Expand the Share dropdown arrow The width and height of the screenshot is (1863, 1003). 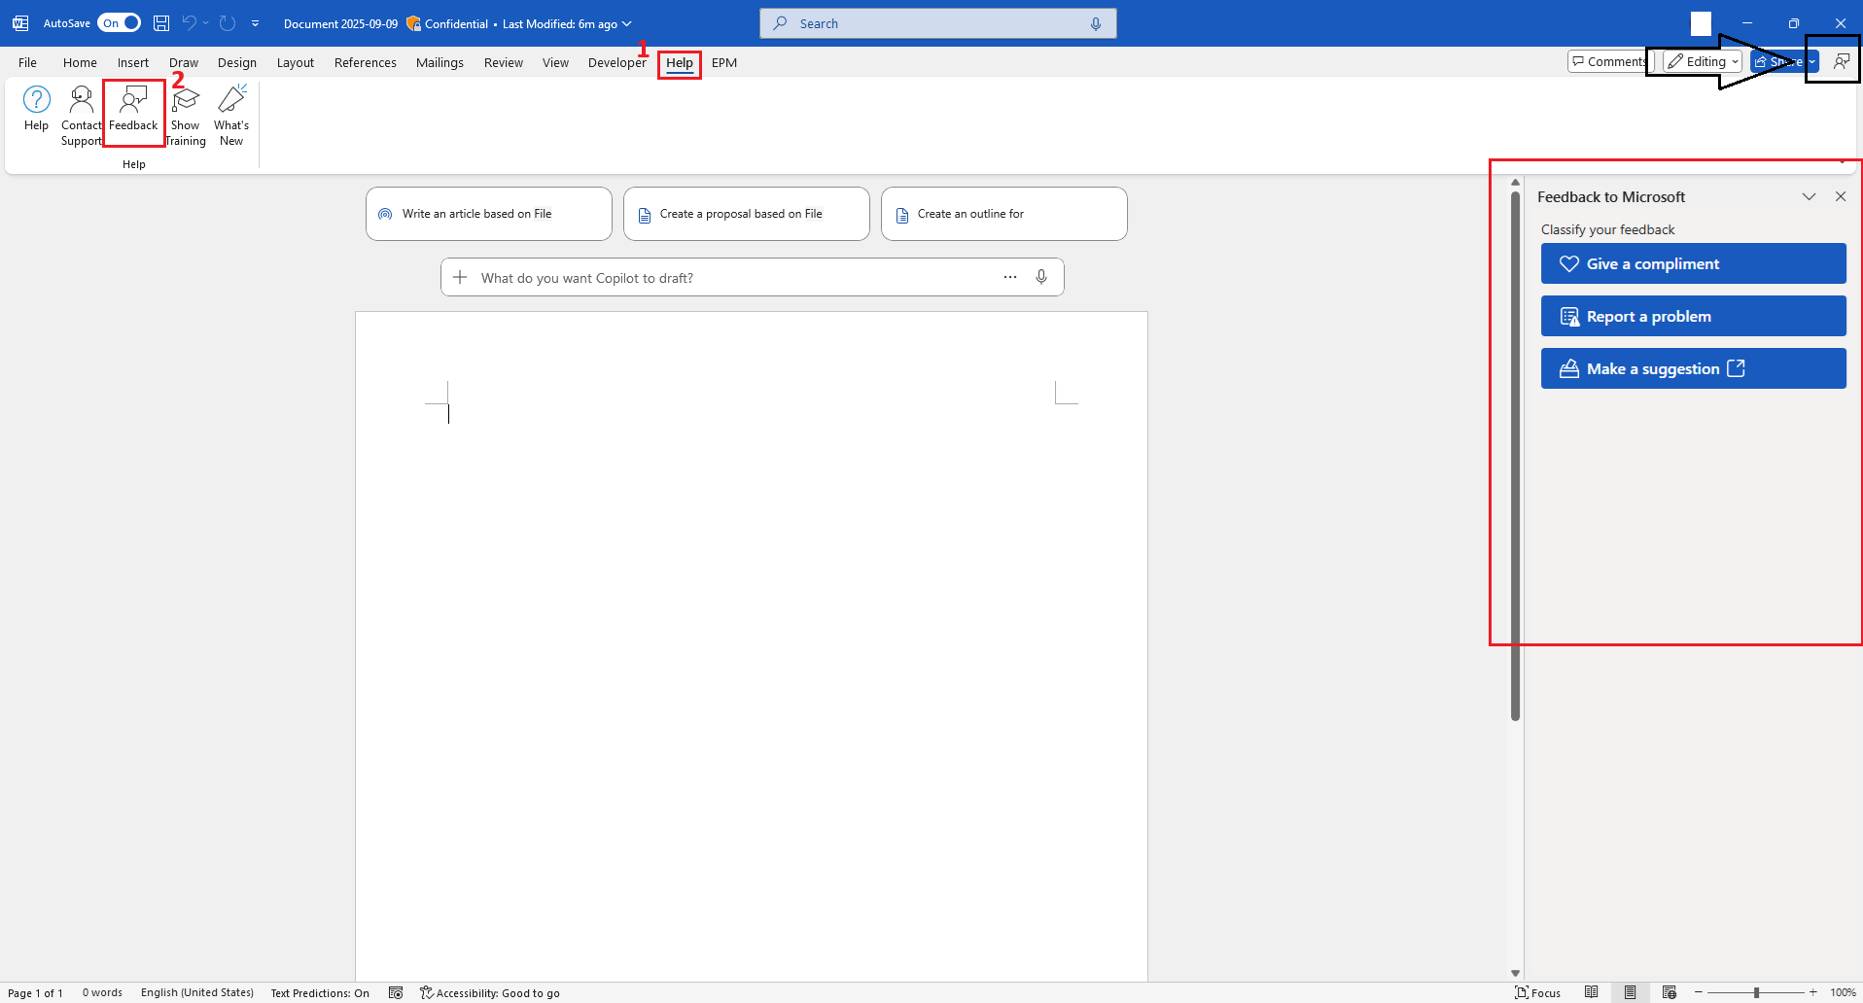pos(1812,61)
